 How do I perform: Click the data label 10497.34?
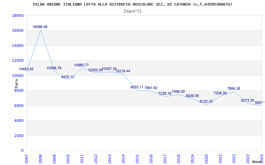(109, 69)
